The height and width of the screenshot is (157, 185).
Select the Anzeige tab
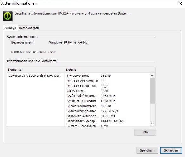coord(10,28)
